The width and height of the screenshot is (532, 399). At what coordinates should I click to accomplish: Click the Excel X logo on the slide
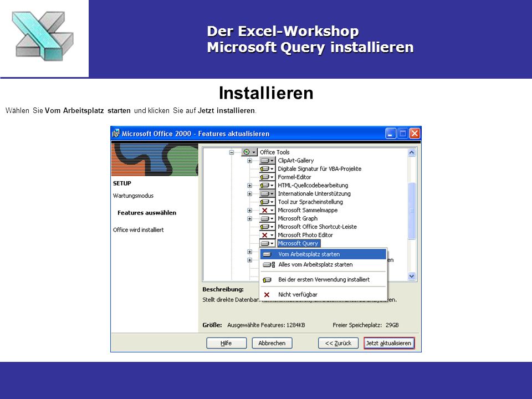43,36
